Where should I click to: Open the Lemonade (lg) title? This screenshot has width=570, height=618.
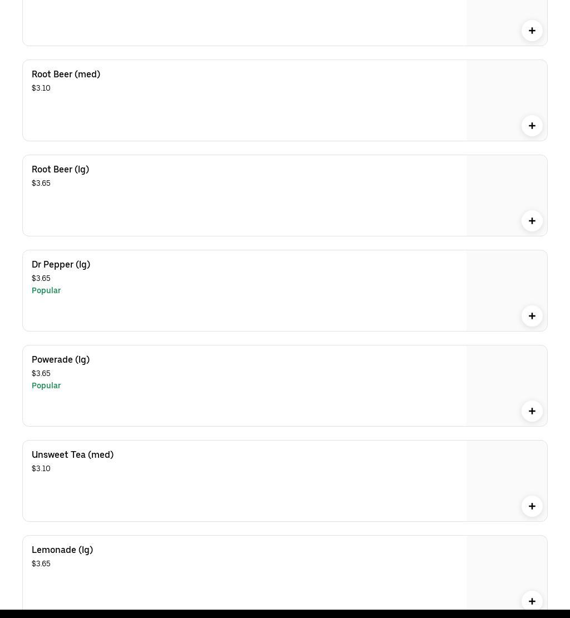click(62, 550)
